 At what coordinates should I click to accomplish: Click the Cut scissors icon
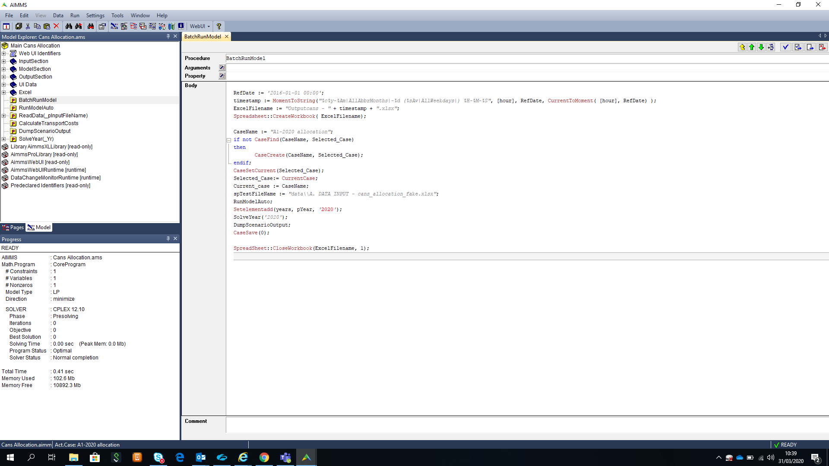28,26
